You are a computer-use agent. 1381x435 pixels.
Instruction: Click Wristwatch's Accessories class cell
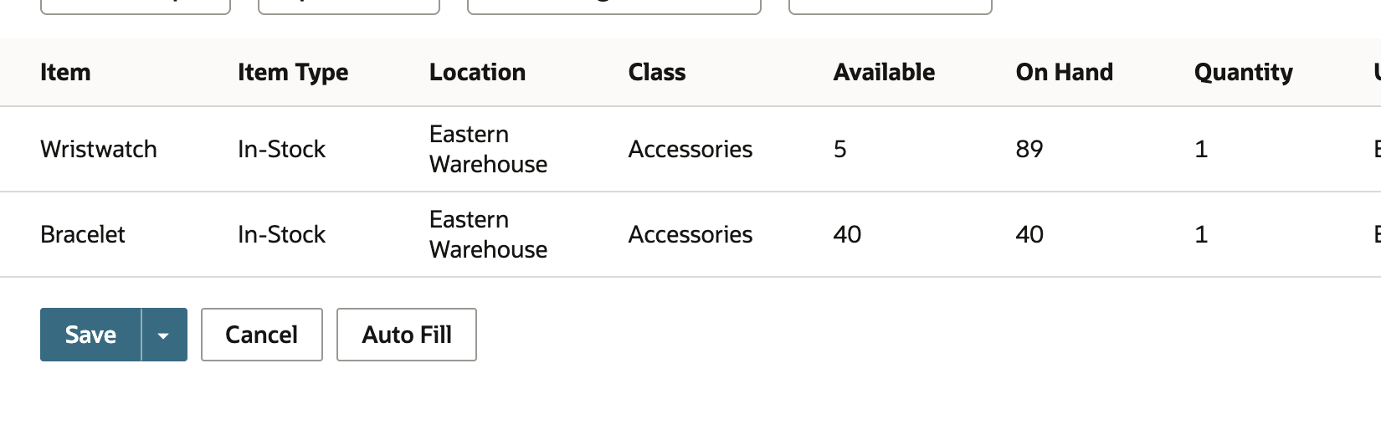click(x=690, y=149)
